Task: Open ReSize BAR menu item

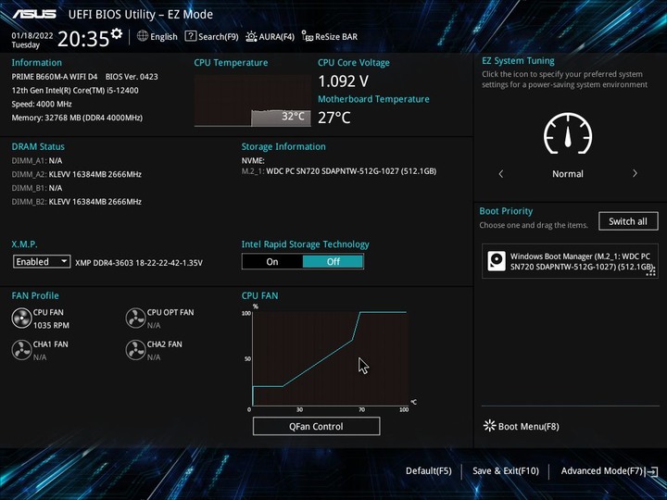Action: pos(336,36)
